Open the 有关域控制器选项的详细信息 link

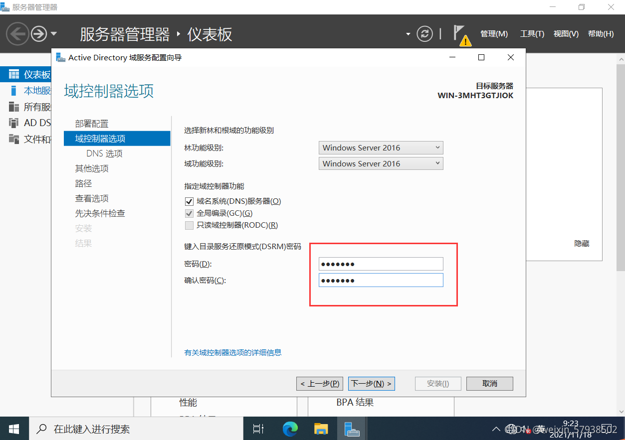[233, 352]
